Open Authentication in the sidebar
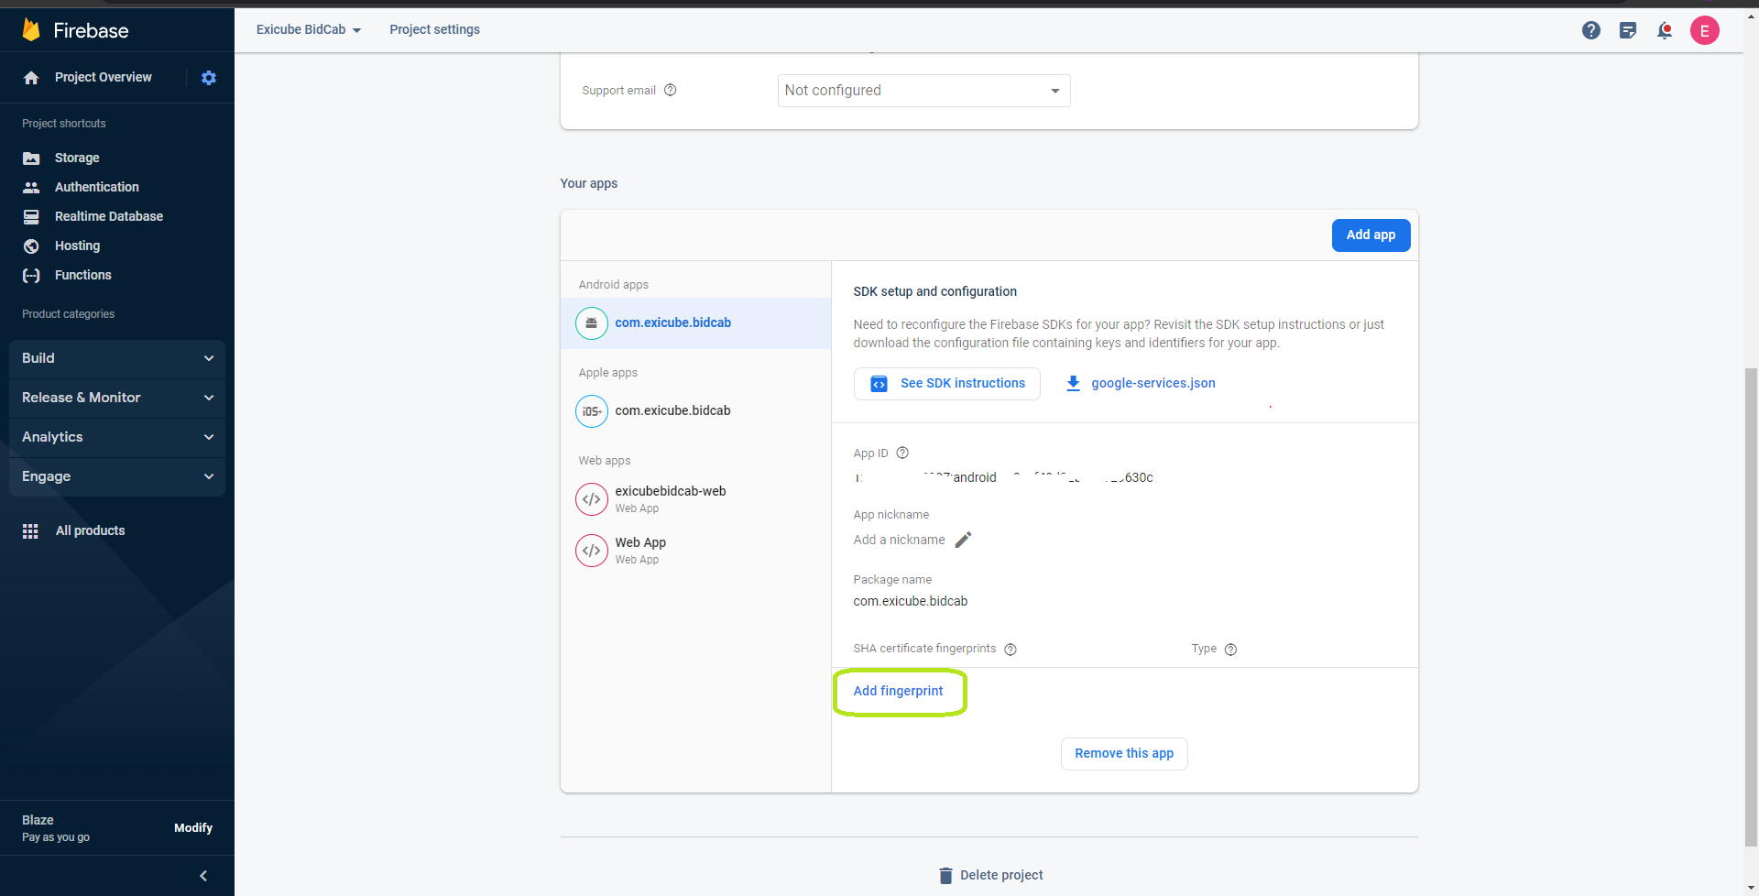This screenshot has width=1759, height=896. (96, 187)
